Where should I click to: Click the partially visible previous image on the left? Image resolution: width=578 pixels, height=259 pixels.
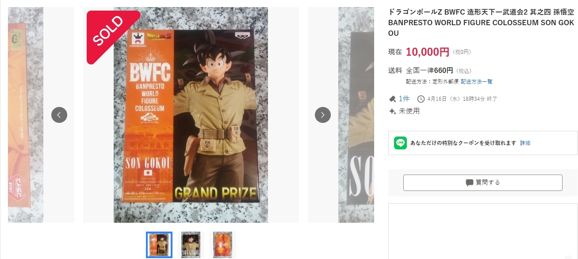pyautogui.click(x=26, y=115)
